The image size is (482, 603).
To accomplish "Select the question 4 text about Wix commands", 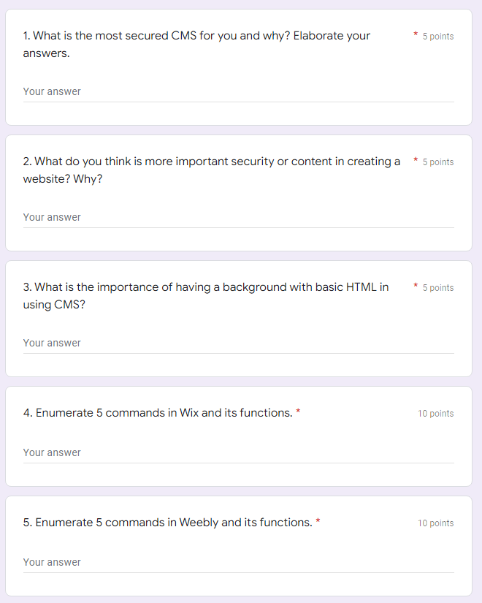I will point(156,412).
